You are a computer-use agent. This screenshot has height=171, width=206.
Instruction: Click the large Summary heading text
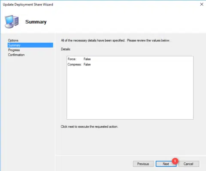pyautogui.click(x=36, y=22)
